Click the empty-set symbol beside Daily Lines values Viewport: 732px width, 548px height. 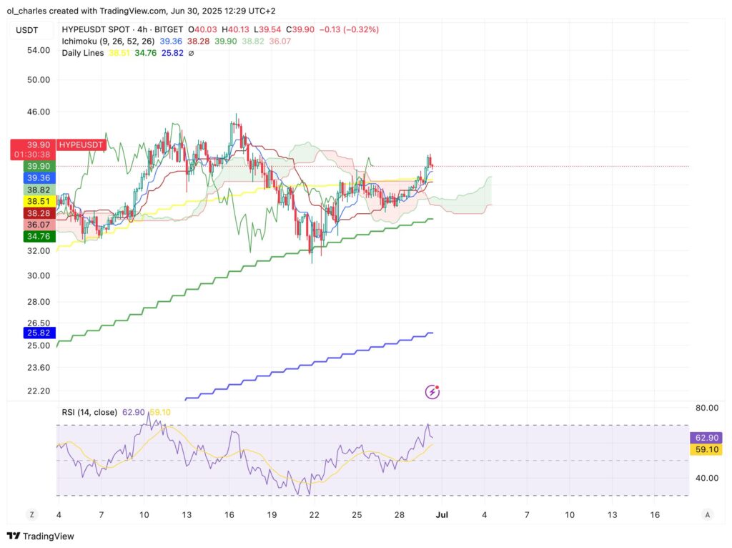pyautogui.click(x=191, y=53)
